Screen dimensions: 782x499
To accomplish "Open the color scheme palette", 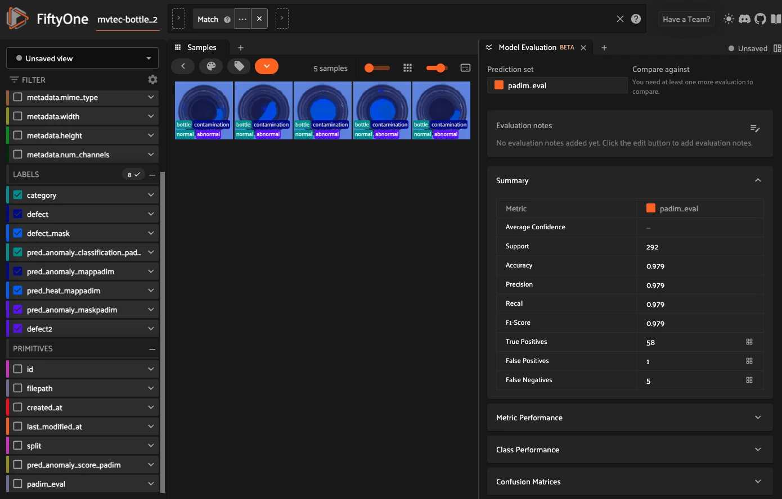I will coord(211,66).
